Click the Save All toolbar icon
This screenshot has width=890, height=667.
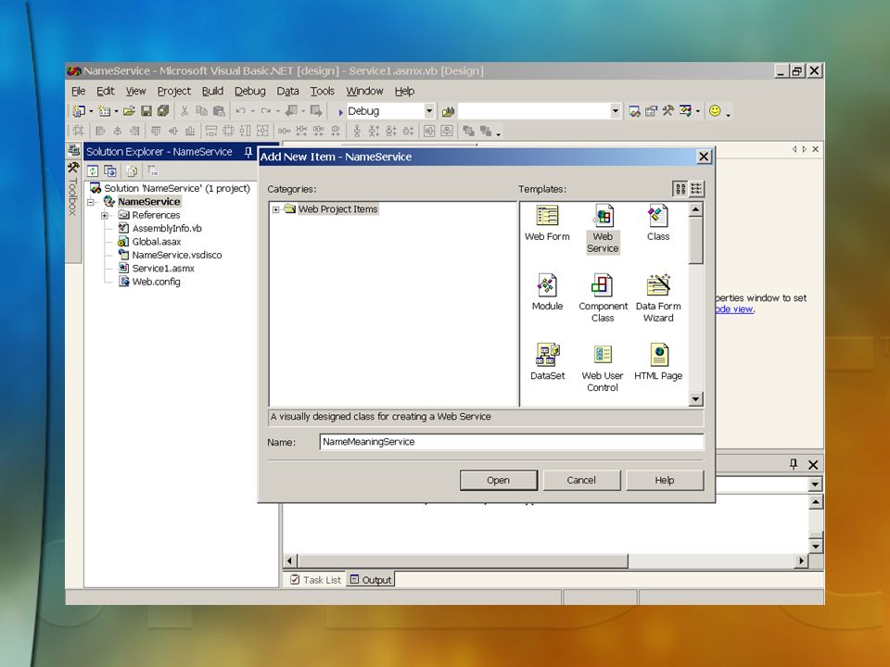point(163,111)
